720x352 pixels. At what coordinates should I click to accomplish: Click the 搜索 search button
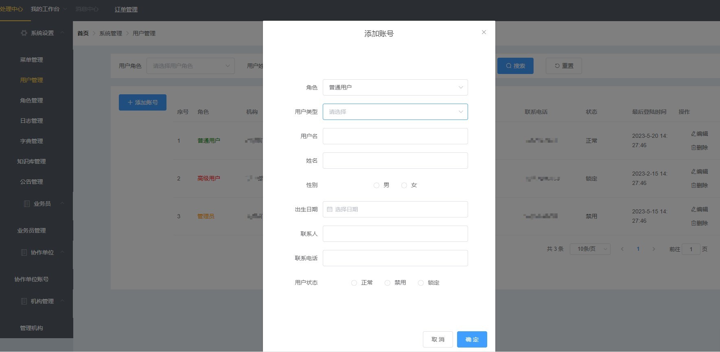point(515,66)
